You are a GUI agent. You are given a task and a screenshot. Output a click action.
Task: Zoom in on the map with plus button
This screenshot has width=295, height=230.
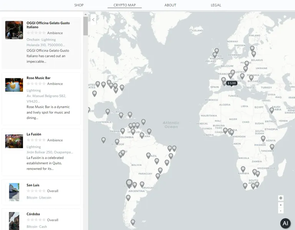281,205
